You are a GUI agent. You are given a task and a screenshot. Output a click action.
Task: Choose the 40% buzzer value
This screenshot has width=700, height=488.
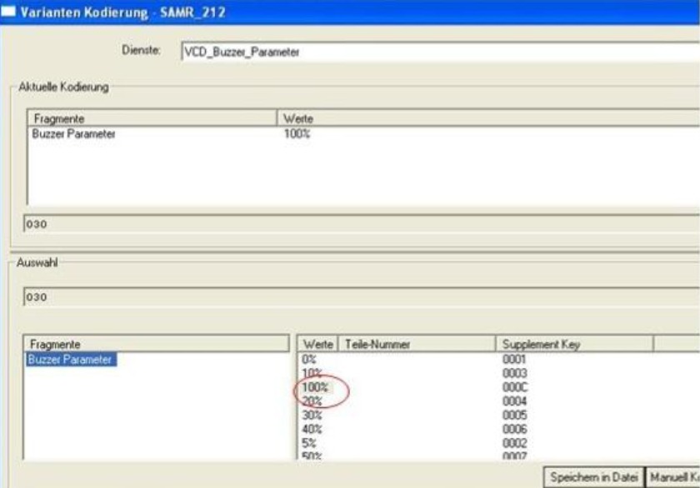pyautogui.click(x=312, y=429)
